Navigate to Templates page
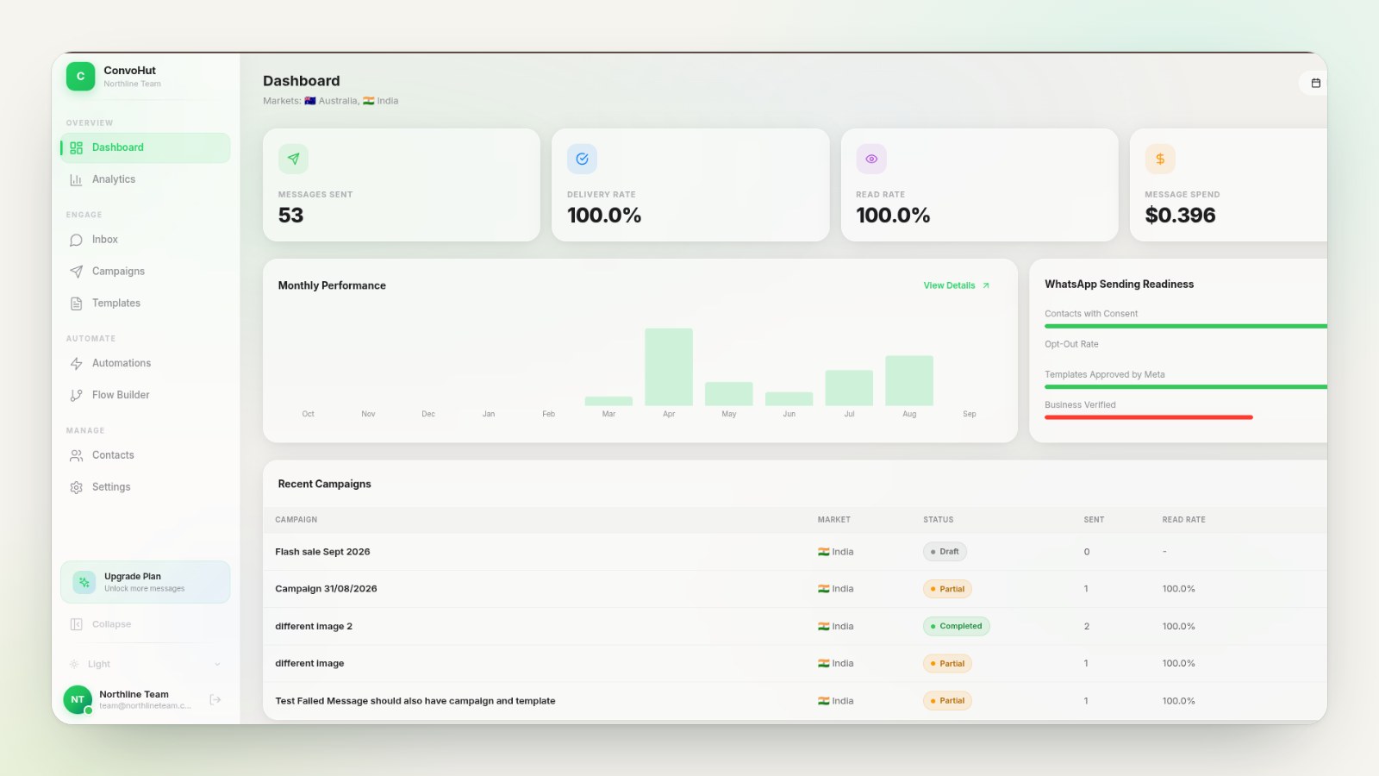Viewport: 1379px width, 776px height. [145, 304]
